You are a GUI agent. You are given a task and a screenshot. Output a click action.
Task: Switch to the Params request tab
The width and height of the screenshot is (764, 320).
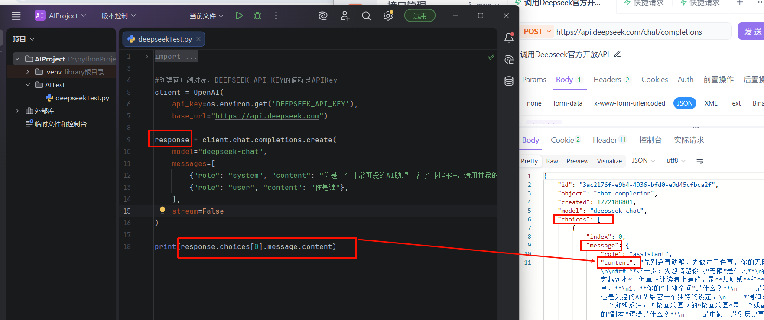pos(534,80)
